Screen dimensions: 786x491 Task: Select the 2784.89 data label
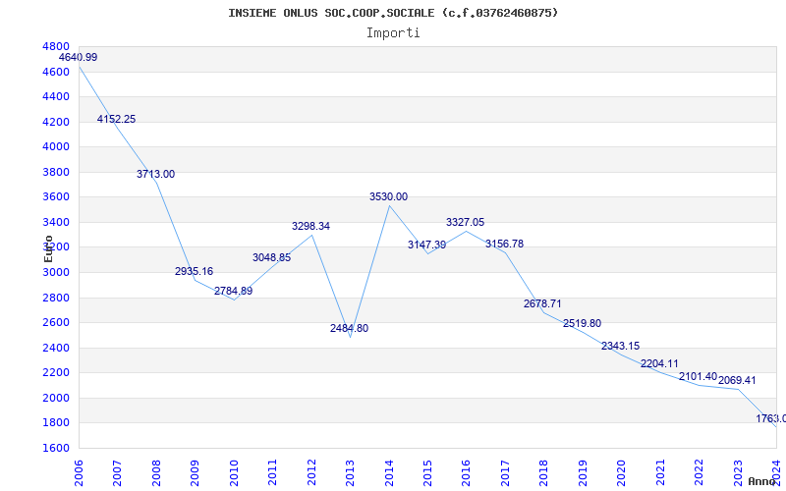point(234,291)
